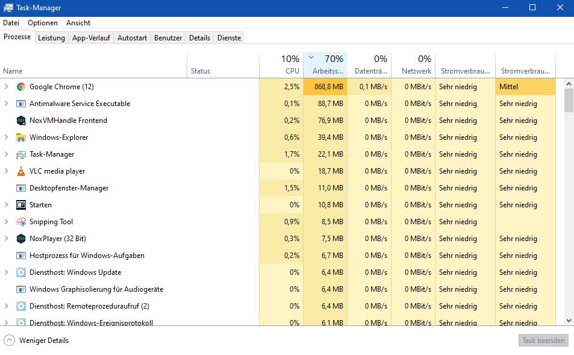The width and height of the screenshot is (574, 355).
Task: Click the Starten process icon
Action: click(x=21, y=205)
